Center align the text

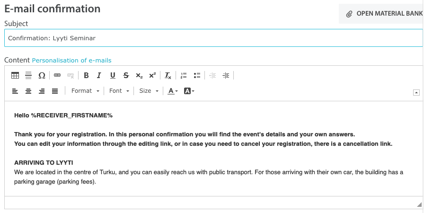coord(28,91)
